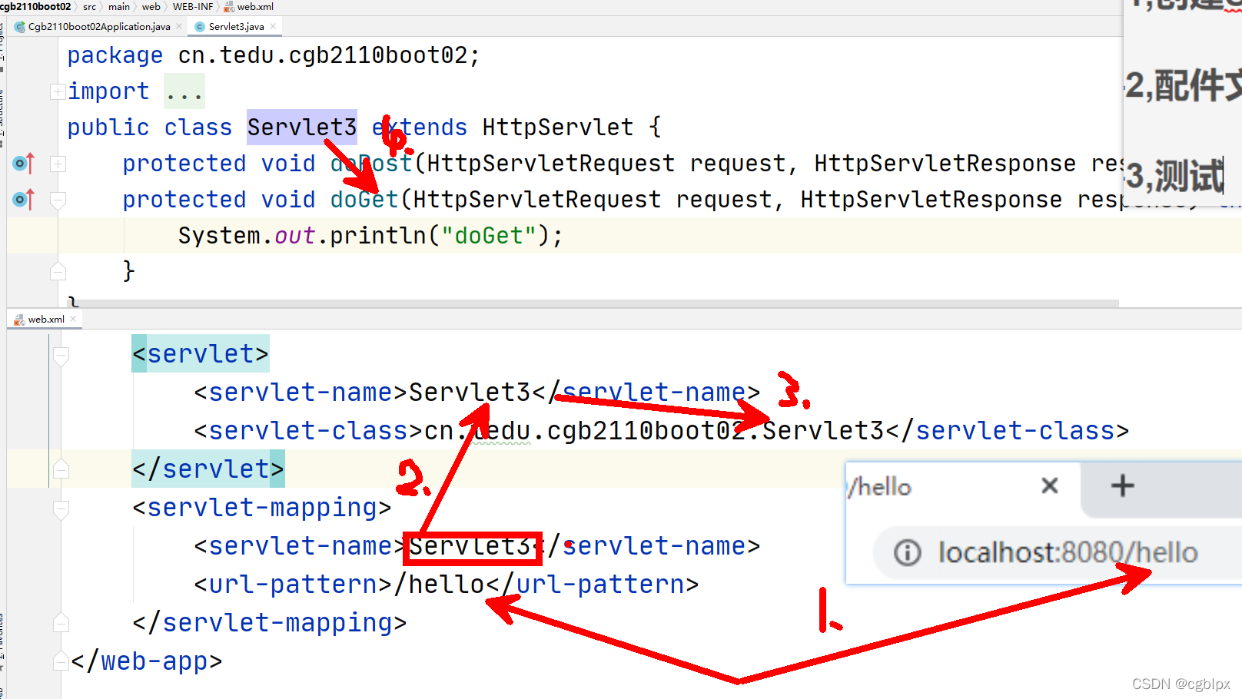This screenshot has height=699, width=1242.
Task: Open a new browser tab with the plus button
Action: pyautogui.click(x=1122, y=485)
